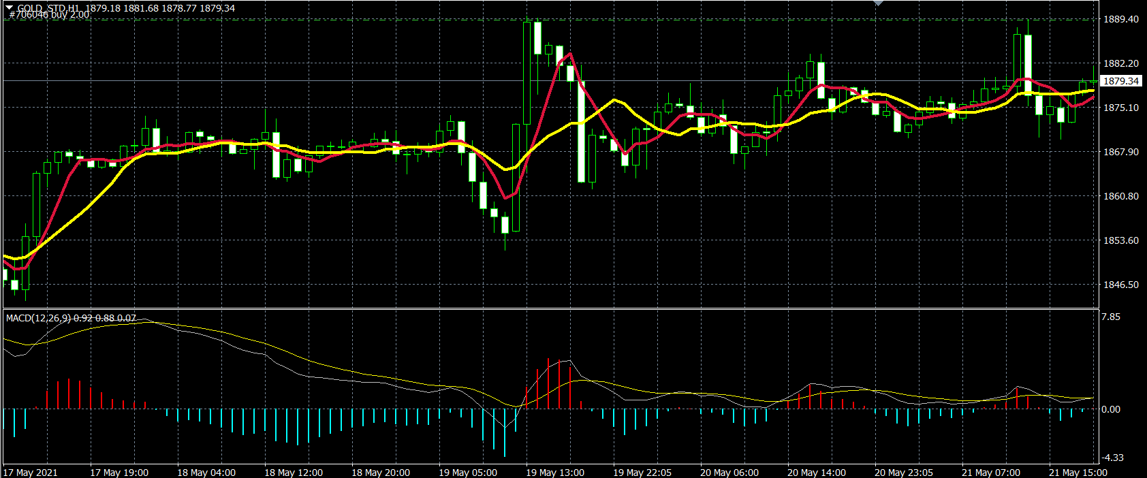Click the 1882.20 price axis label

[1120, 63]
